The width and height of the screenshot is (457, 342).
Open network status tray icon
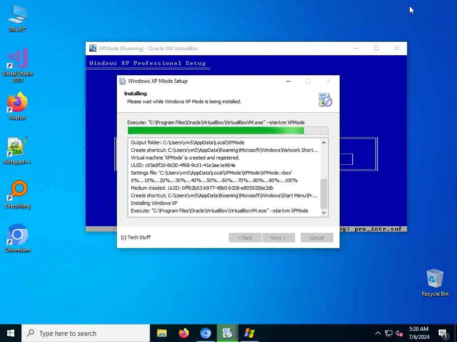[x=389, y=333]
